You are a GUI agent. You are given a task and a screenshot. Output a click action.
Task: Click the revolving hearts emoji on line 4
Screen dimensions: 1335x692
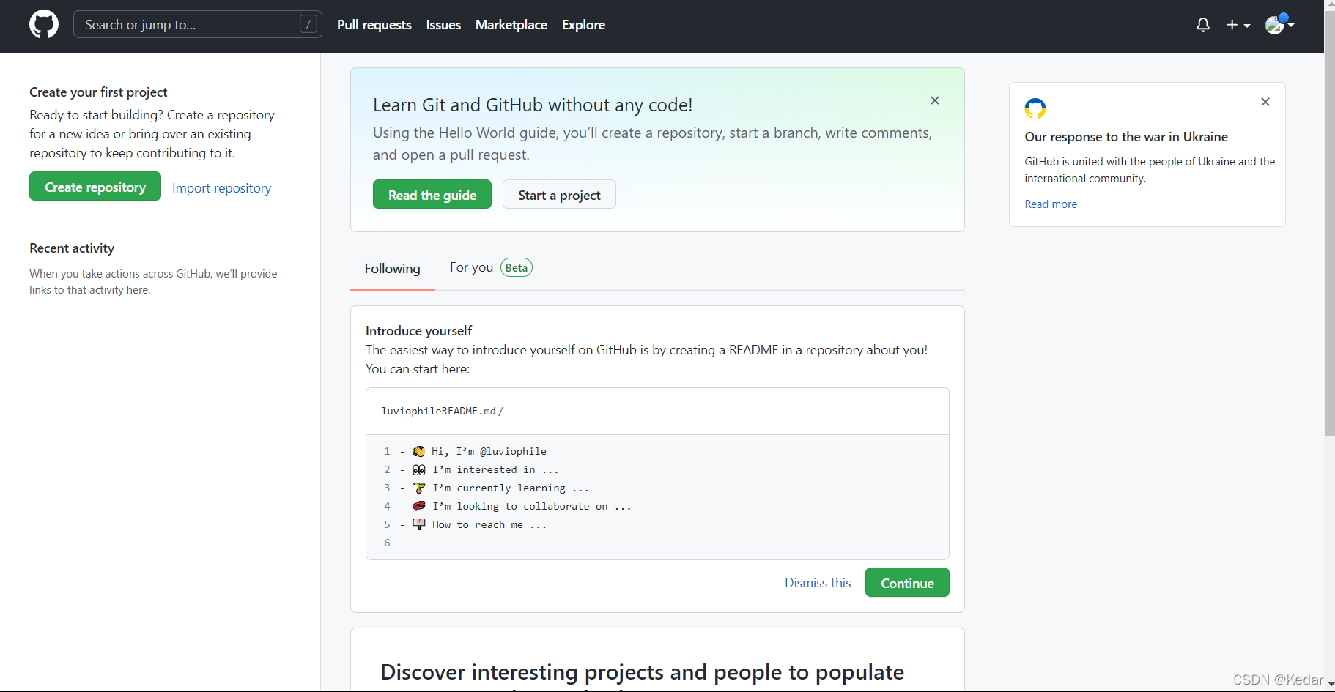pyautogui.click(x=419, y=506)
